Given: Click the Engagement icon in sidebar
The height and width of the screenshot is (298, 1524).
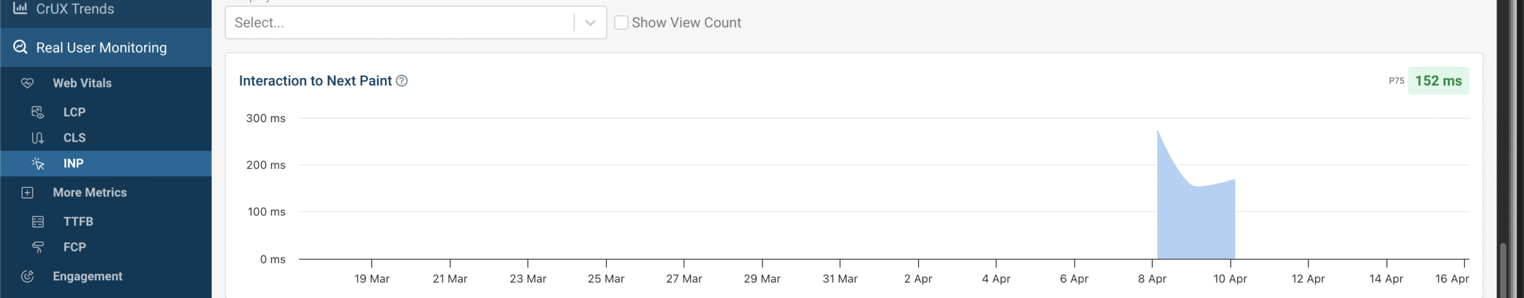Looking at the screenshot, I should [x=27, y=276].
